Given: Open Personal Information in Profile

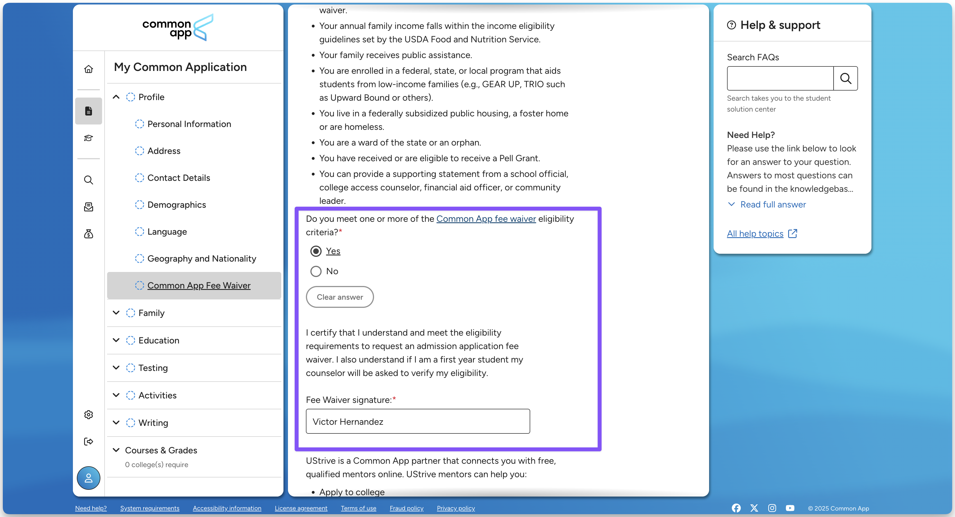Looking at the screenshot, I should click(x=189, y=124).
